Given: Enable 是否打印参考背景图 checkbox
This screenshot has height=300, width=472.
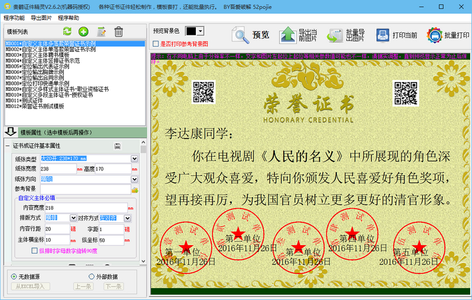Looking at the screenshot, I should 156,44.
